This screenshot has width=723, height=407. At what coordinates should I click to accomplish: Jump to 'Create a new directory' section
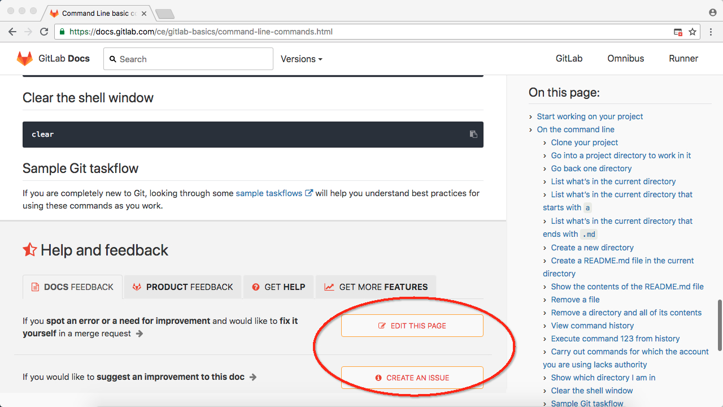(x=592, y=248)
